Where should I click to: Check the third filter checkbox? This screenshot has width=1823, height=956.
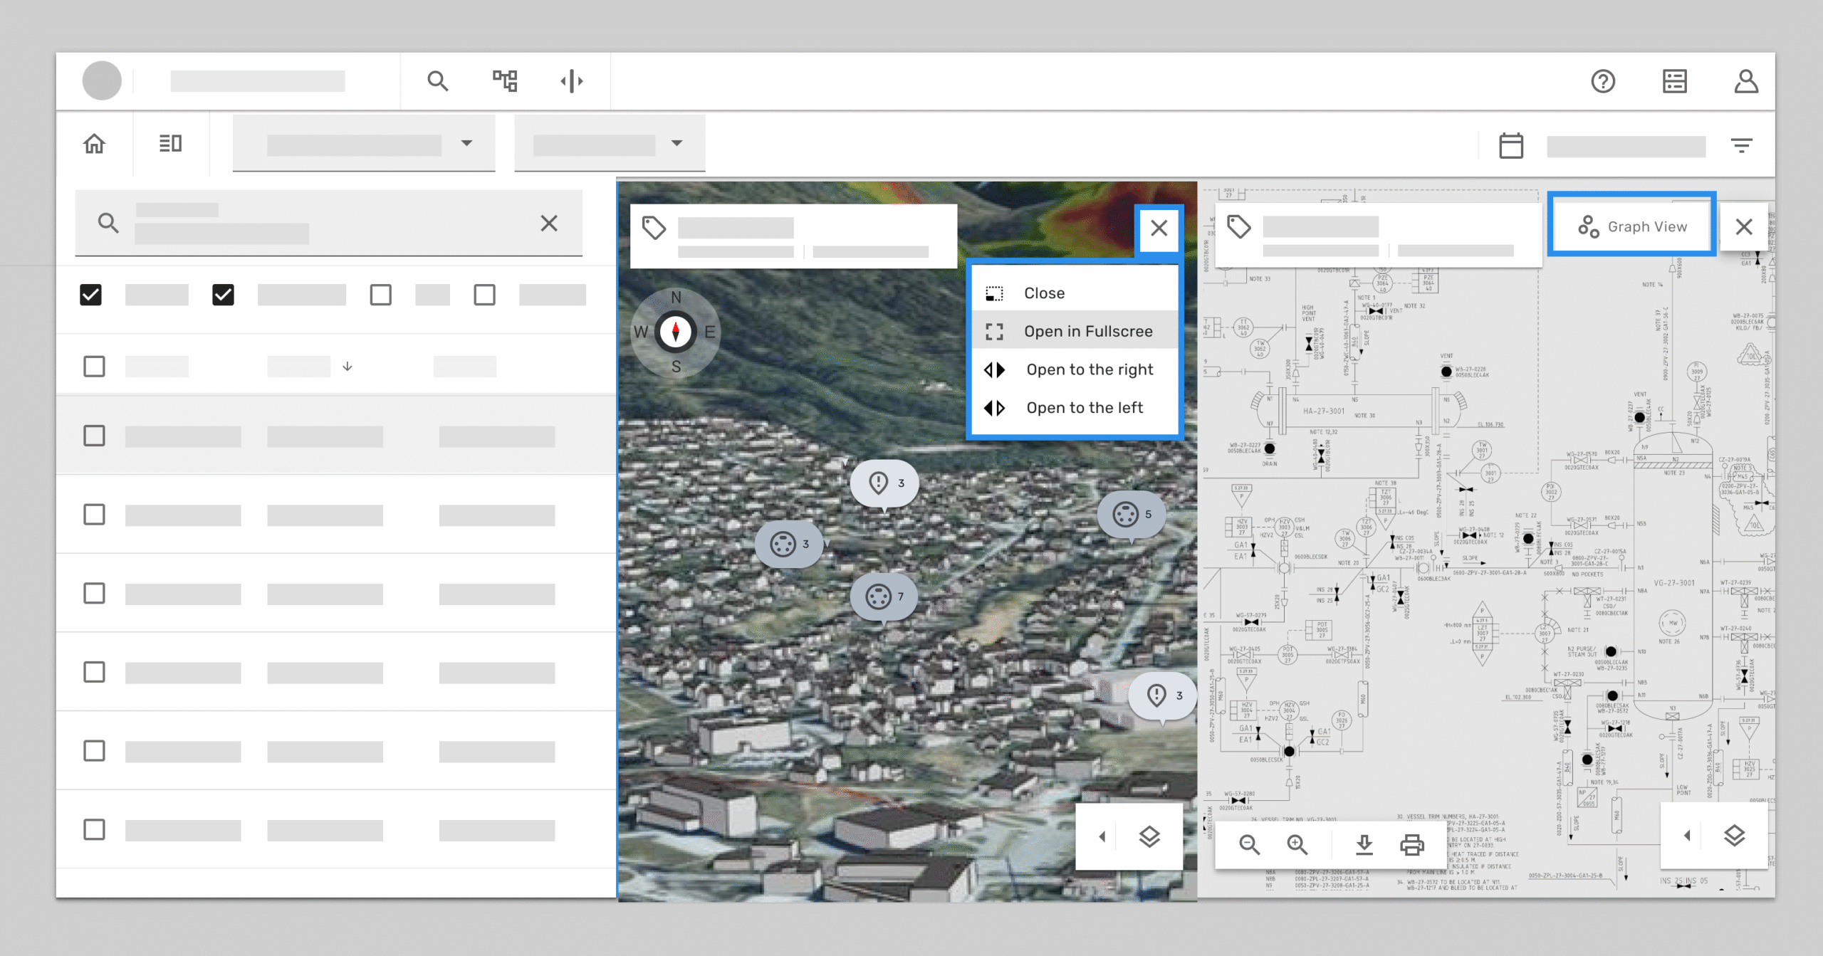click(381, 295)
